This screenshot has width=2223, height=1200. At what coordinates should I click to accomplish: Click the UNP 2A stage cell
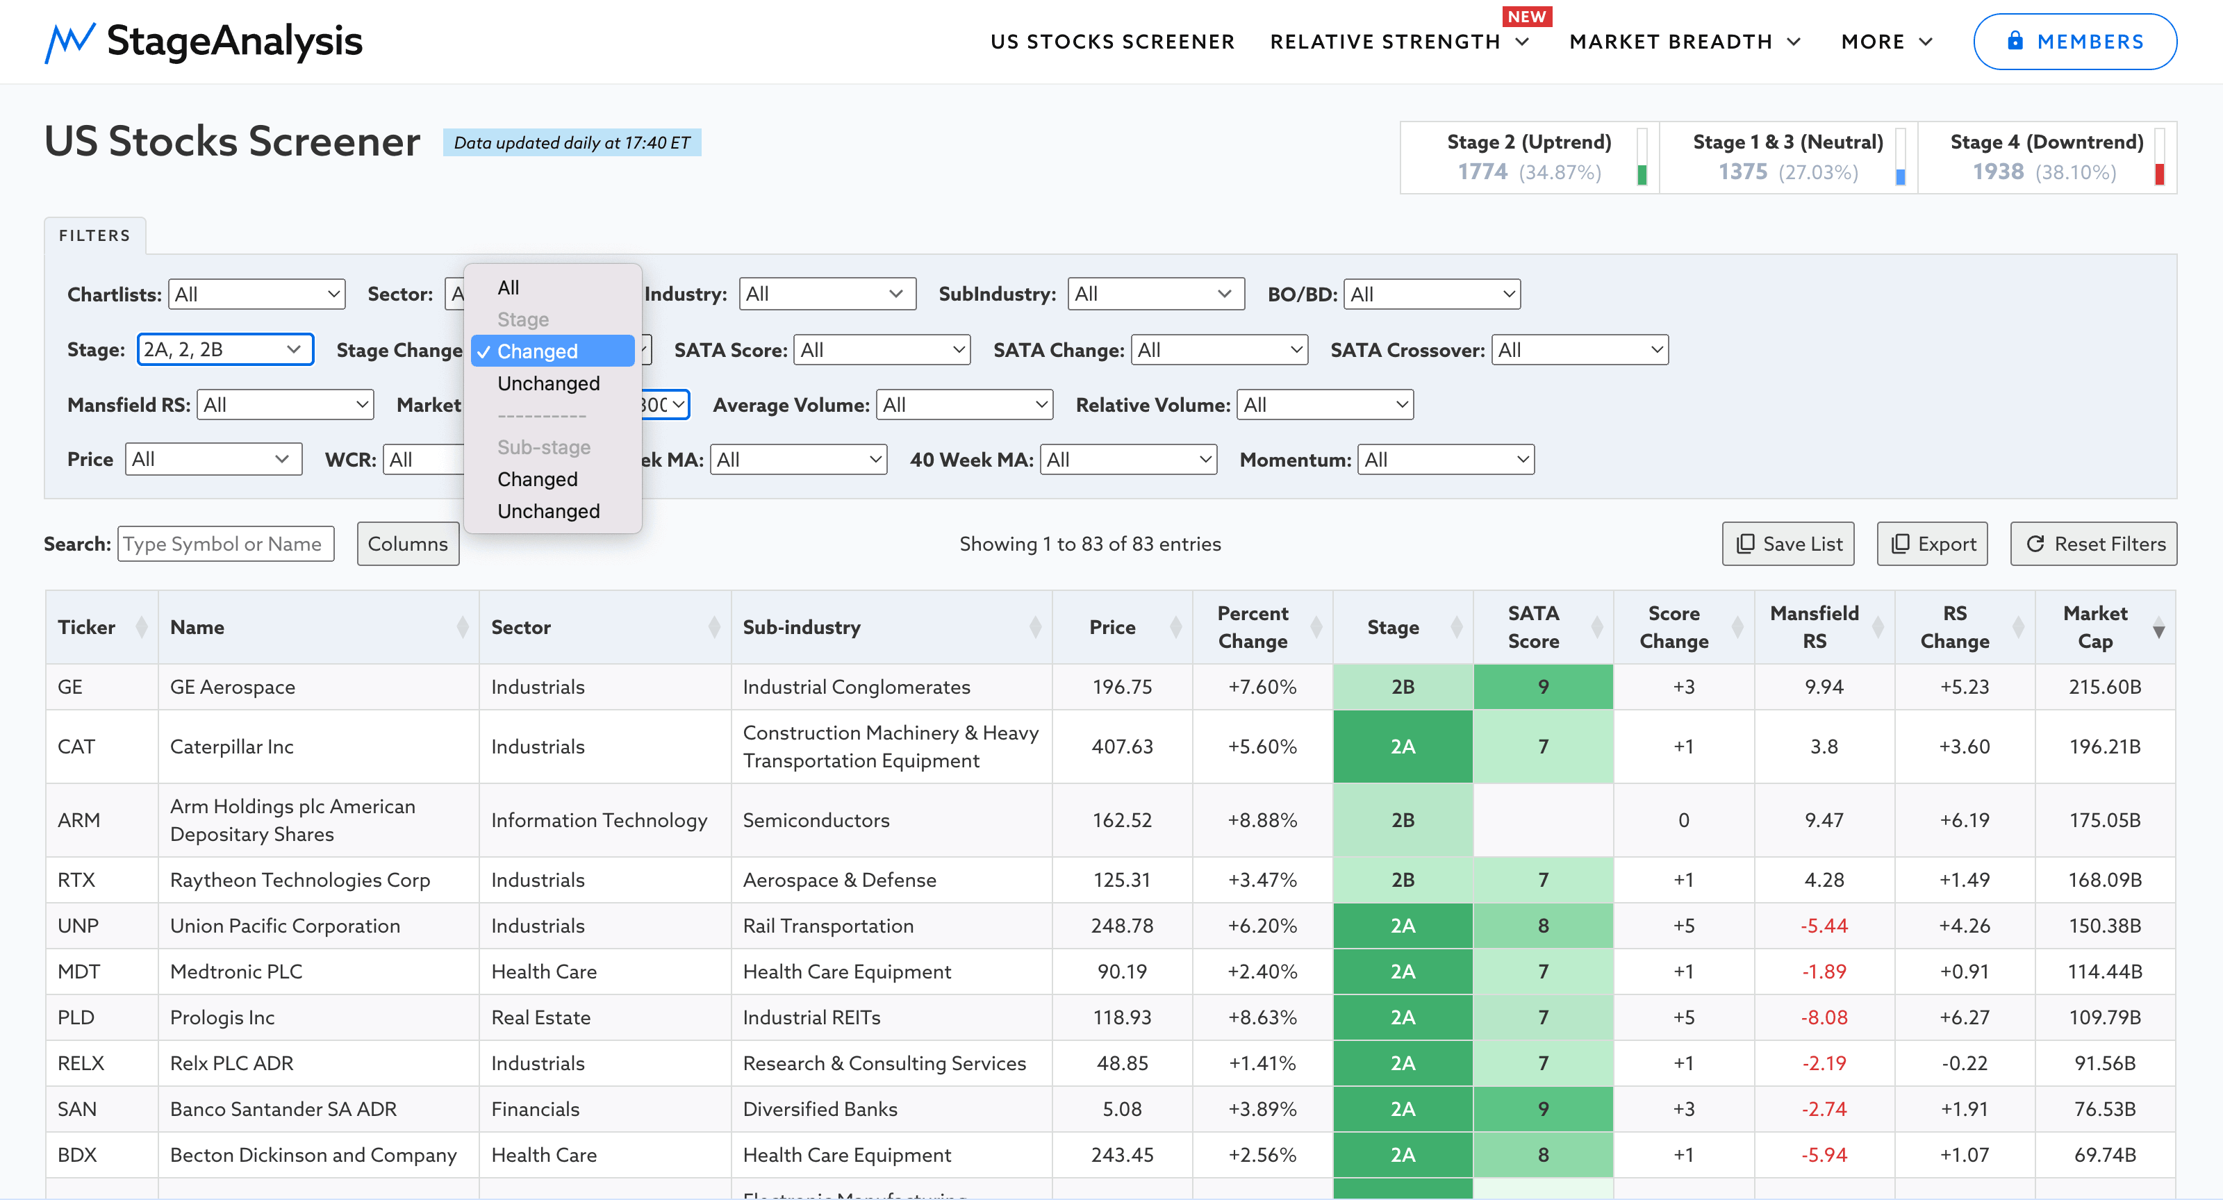coord(1403,926)
